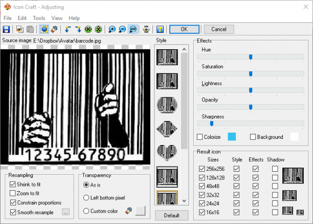Select the diamond-shaped style thumbnail
Viewport: 313px width, 224px height.
click(167, 129)
